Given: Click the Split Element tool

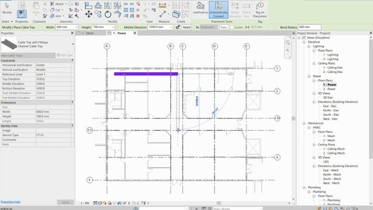Looking at the screenshot, I should 126,4.
